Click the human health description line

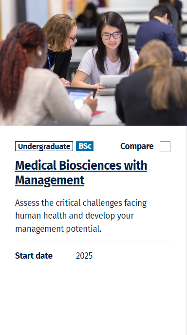click(x=75, y=216)
